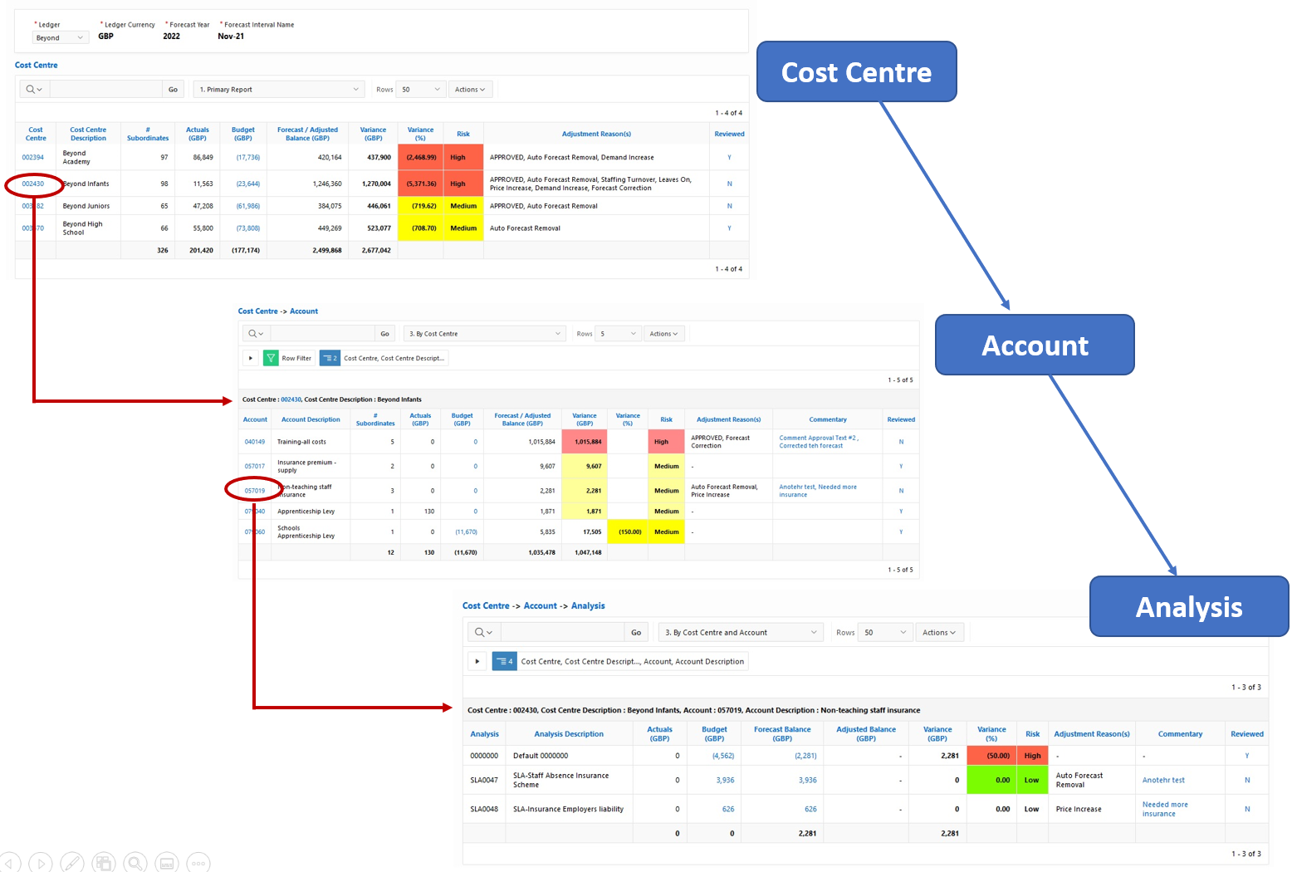Toggle subtitles icon in slideshow controls
Screen dimensions: 1292x872
[x=167, y=863]
